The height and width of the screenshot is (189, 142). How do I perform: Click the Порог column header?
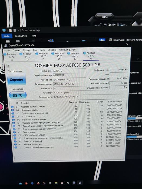pos(100,102)
